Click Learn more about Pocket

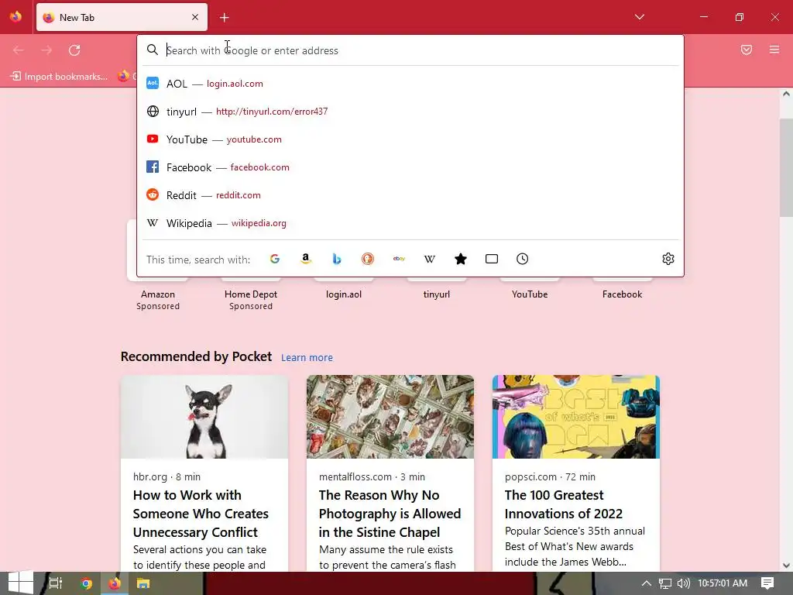[x=307, y=358]
